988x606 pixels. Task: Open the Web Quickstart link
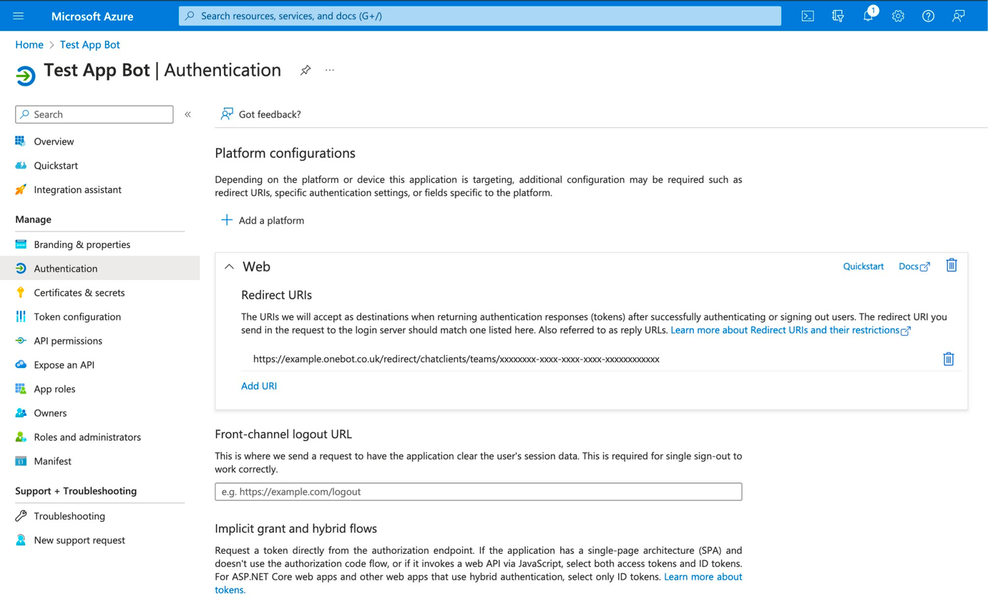coord(864,267)
